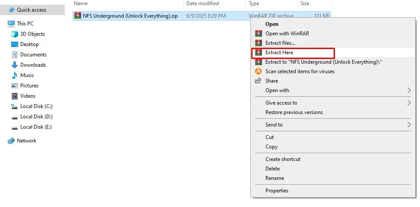420x207 pixels.
Task: Click the Network icon in the sidebar
Action: tap(11, 141)
